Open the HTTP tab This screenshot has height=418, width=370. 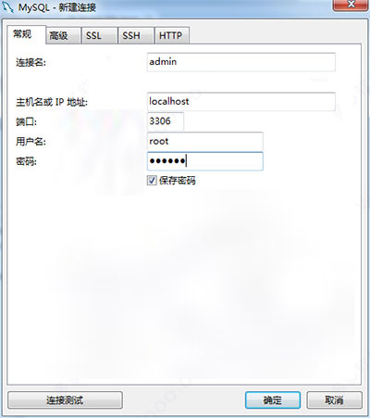(x=171, y=35)
